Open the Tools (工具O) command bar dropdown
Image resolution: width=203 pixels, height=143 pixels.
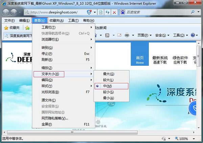pyautogui.click(x=180, y=35)
